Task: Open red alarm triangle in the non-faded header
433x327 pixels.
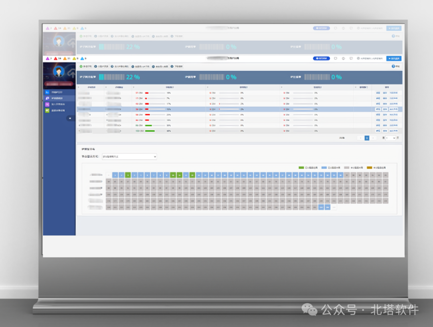Action: tap(55, 58)
